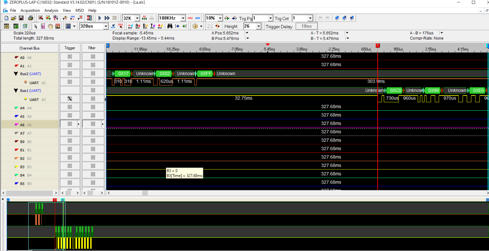
Task: Click the zoom selection tool icon
Action: tap(43, 26)
